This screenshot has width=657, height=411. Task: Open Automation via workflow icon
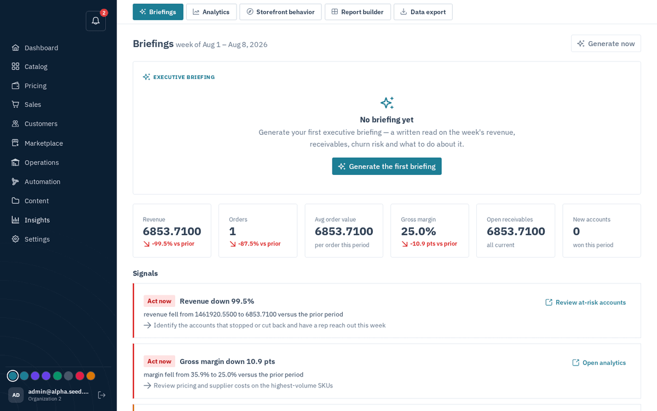click(x=15, y=181)
